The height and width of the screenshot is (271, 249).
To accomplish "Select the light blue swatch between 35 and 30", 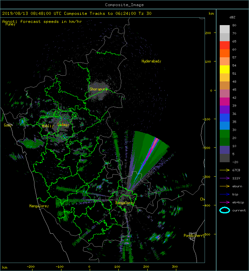I will coord(225,126).
